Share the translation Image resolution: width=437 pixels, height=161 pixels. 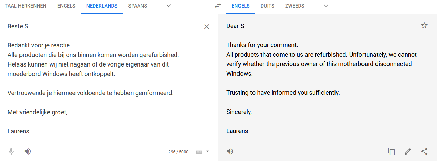tap(424, 151)
